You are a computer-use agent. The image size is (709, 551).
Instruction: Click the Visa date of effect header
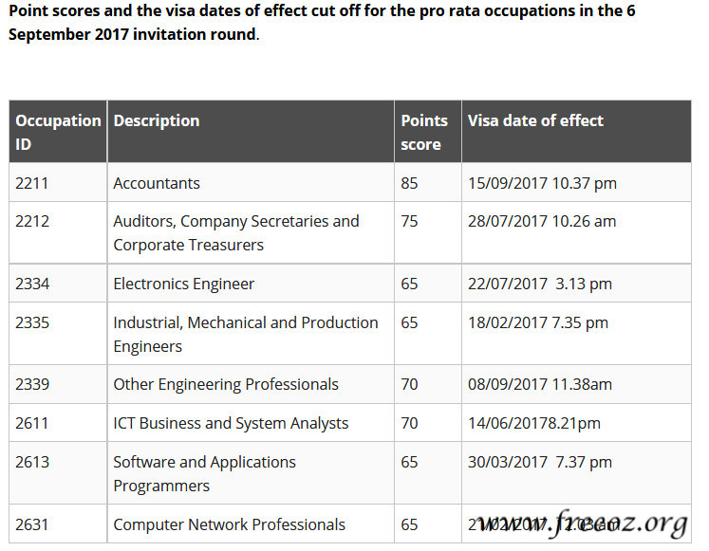(x=535, y=121)
